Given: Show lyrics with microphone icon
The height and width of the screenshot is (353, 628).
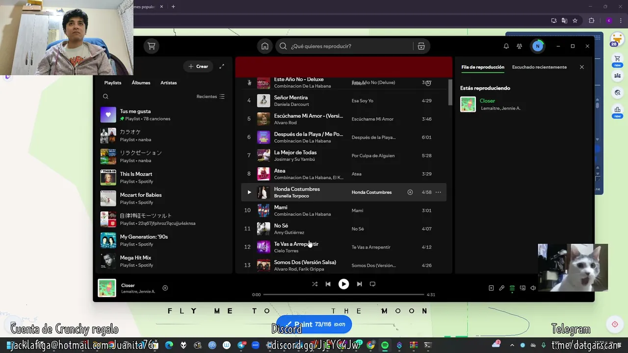Looking at the screenshot, I should [x=501, y=288].
